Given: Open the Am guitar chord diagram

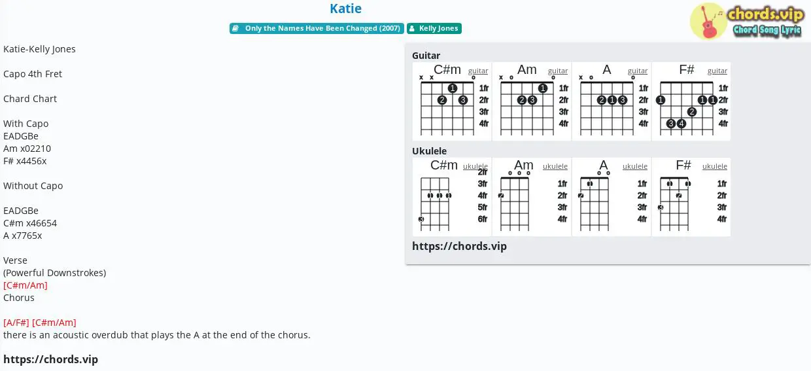Looking at the screenshot, I should (x=532, y=101).
